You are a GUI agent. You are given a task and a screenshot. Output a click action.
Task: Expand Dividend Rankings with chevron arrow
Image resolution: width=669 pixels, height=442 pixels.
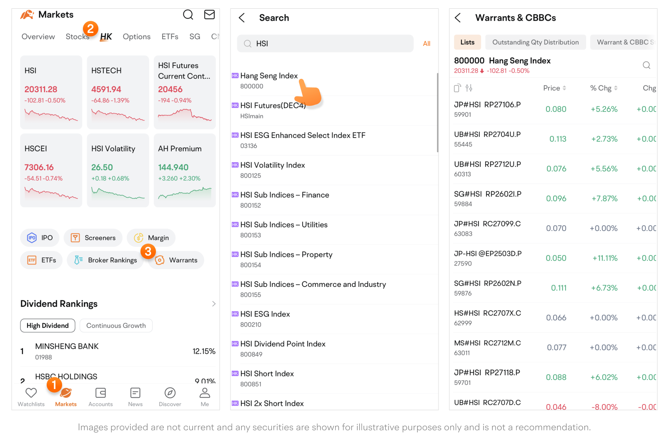pos(214,304)
